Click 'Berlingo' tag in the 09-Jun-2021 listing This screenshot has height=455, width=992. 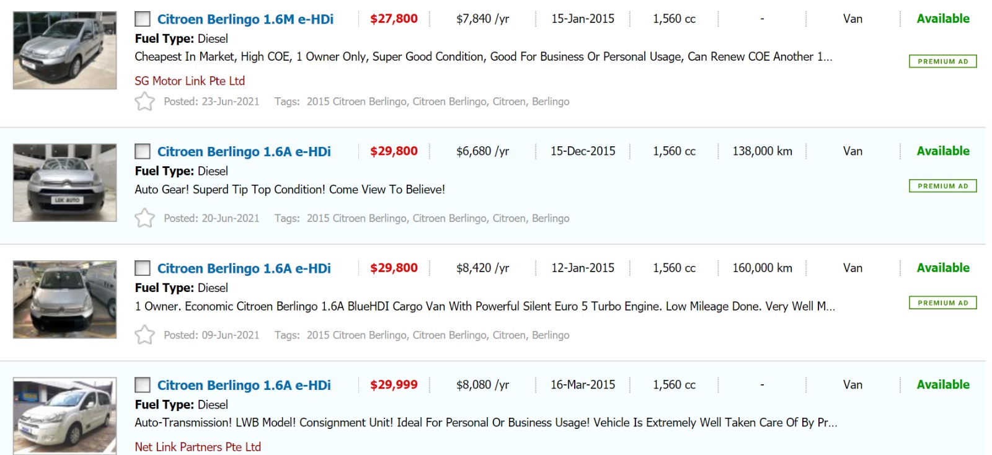point(551,335)
